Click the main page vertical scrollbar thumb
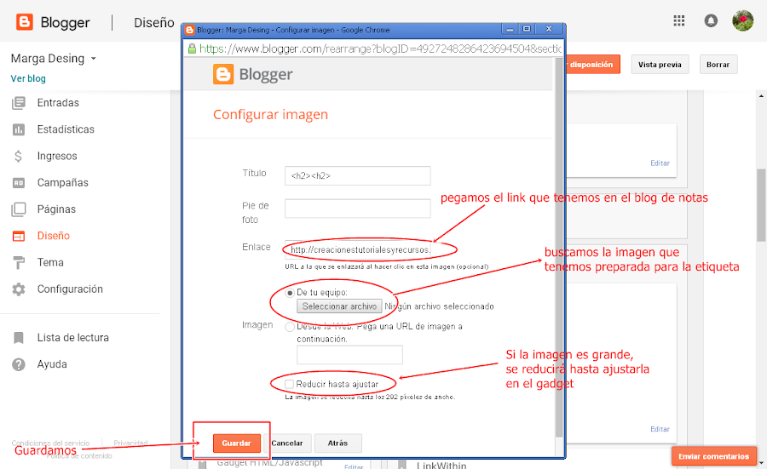The image size is (767, 469). 761,205
